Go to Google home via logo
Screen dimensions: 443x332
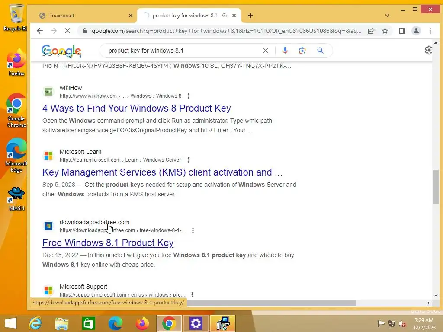[61, 51]
